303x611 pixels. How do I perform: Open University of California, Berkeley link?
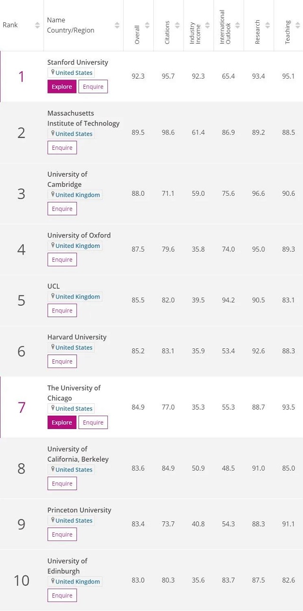click(78, 454)
